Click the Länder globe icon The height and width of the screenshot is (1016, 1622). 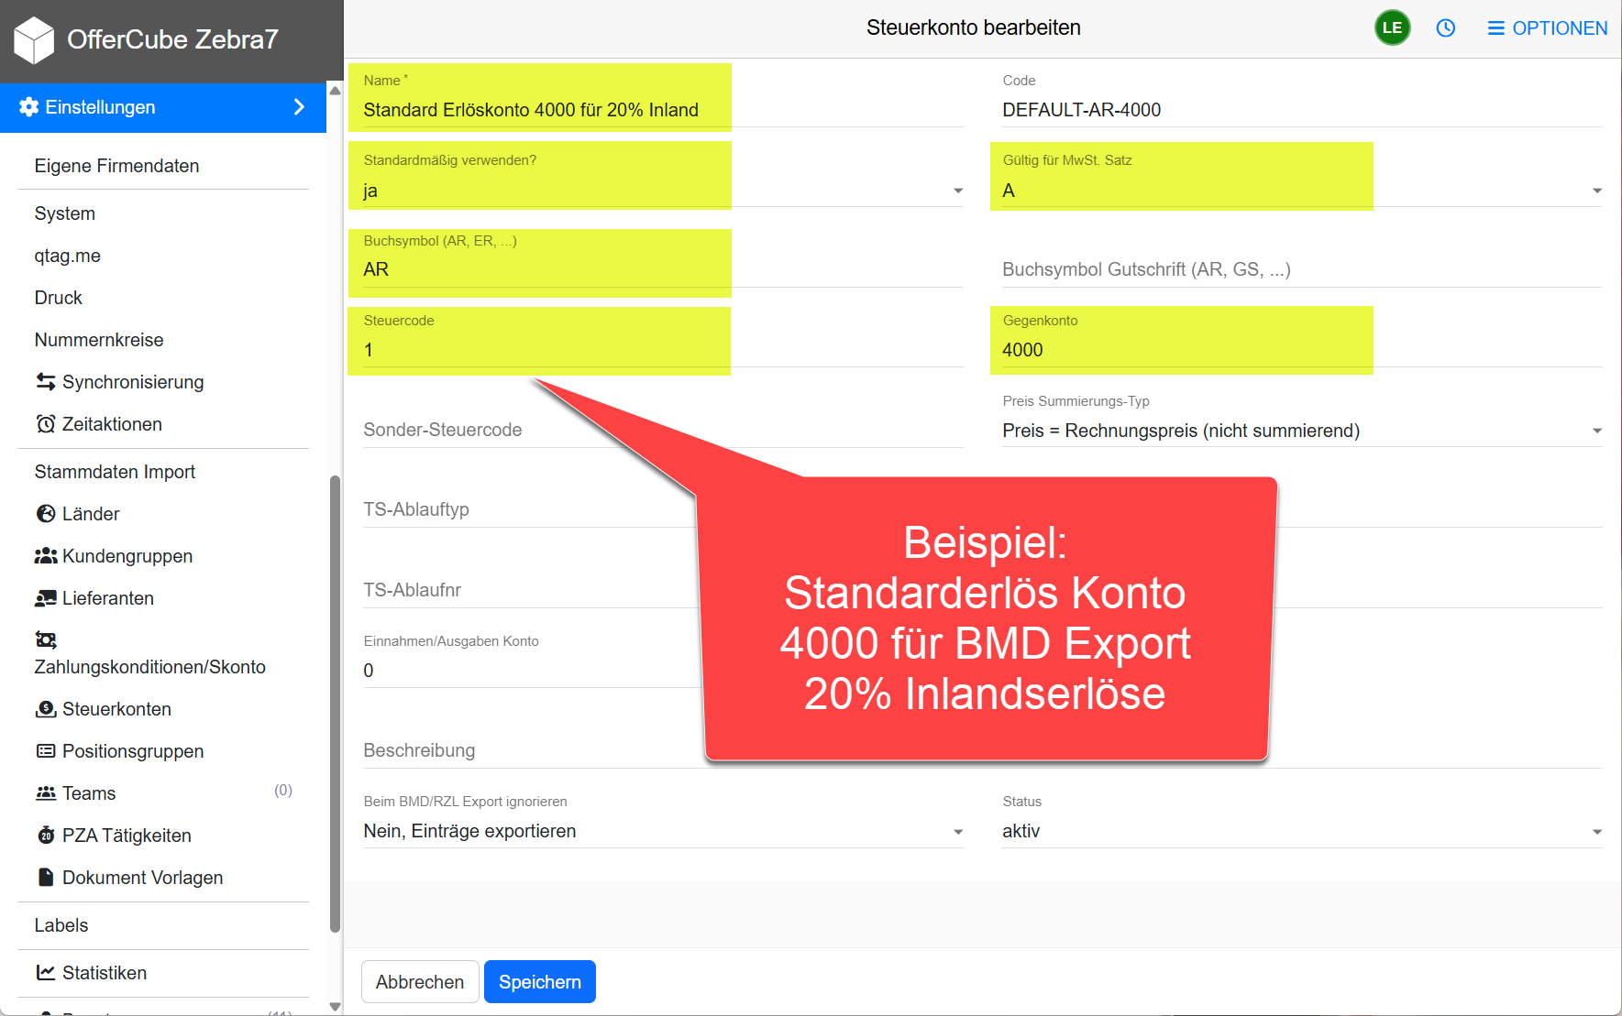click(x=46, y=513)
